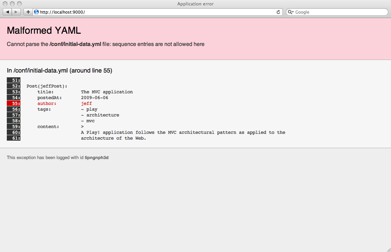
Task: Click the bold /conf/initial-data.yml file path
Action: (75, 44)
